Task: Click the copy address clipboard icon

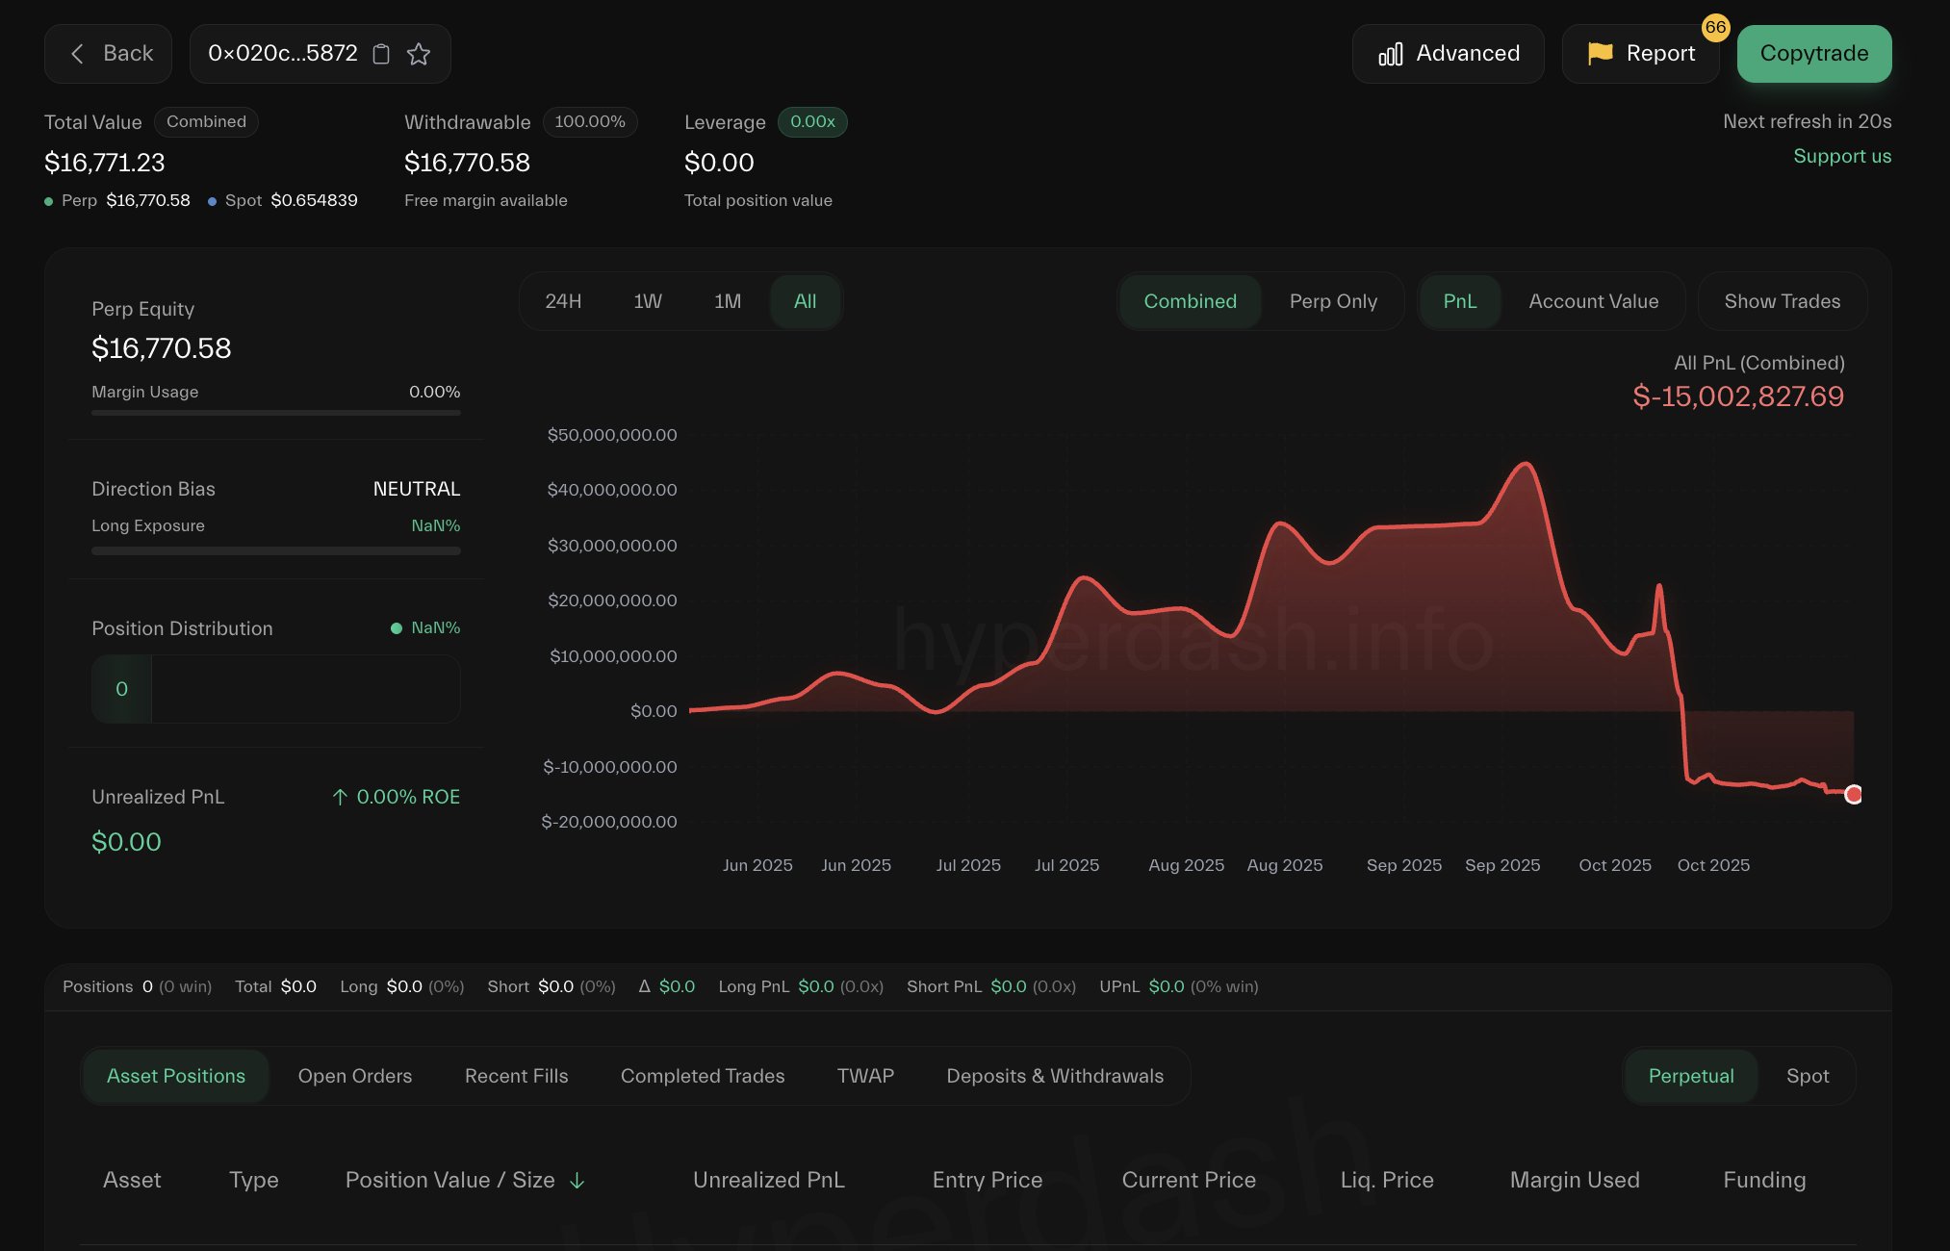Action: 381,54
